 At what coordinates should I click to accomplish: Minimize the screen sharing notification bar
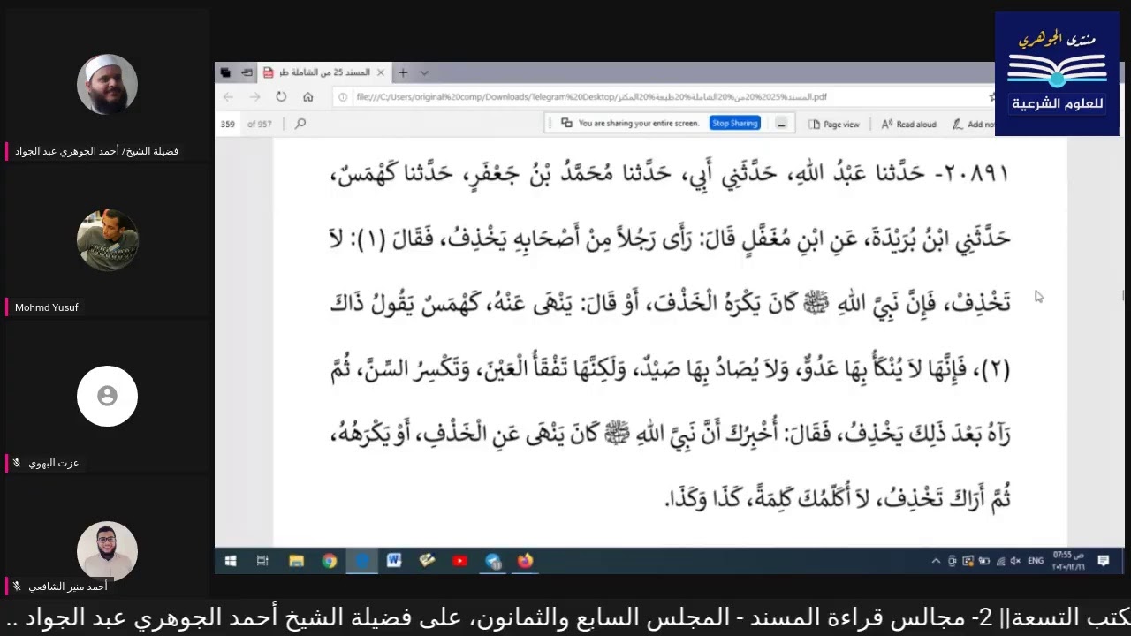[x=781, y=124]
